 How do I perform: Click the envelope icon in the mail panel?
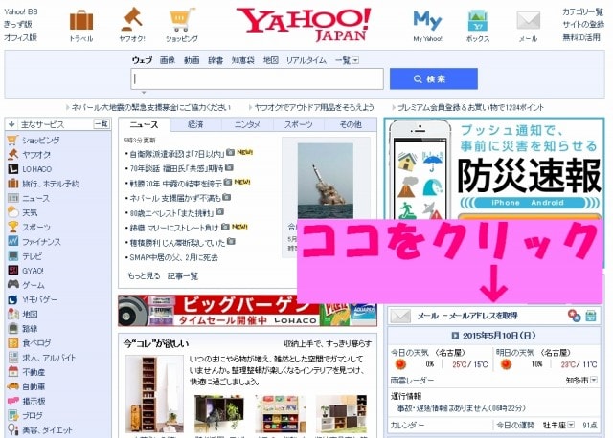point(400,315)
